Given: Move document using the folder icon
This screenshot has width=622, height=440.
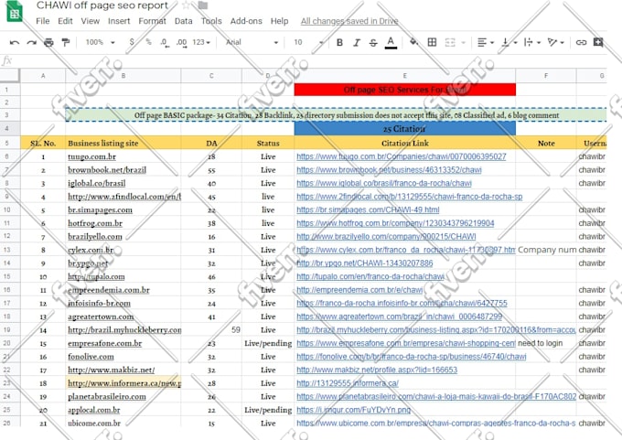Looking at the screenshot, I should (203, 5).
